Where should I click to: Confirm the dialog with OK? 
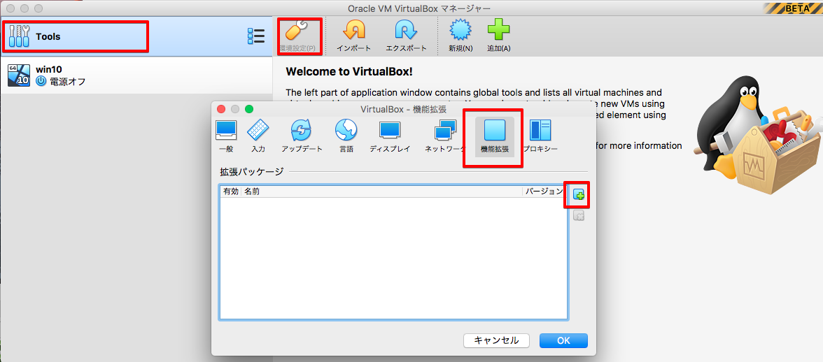pos(564,340)
